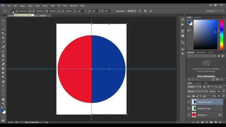
Task: Click the foreground color swatch in Color panel
Action: click(x=189, y=22)
